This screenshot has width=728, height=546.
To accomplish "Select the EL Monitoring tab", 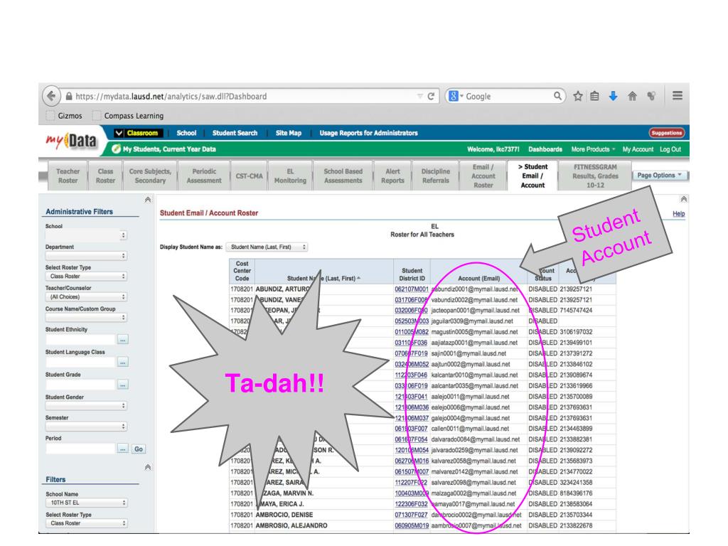I will (290, 176).
